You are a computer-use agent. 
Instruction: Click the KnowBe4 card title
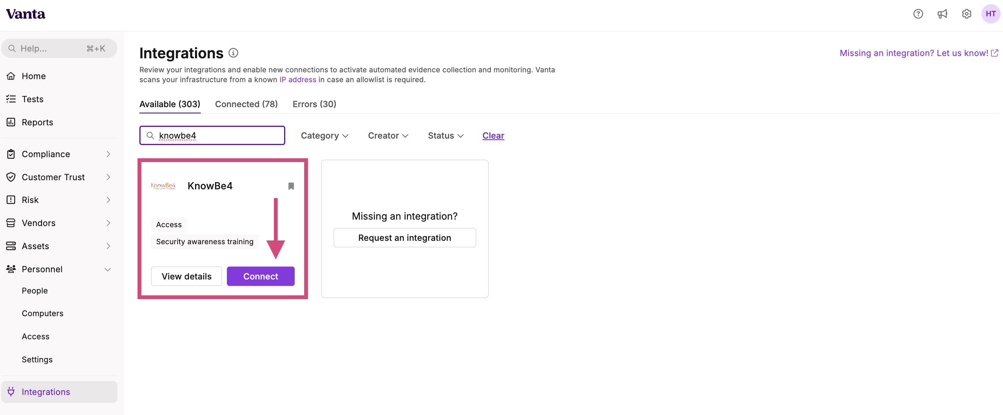(210, 186)
